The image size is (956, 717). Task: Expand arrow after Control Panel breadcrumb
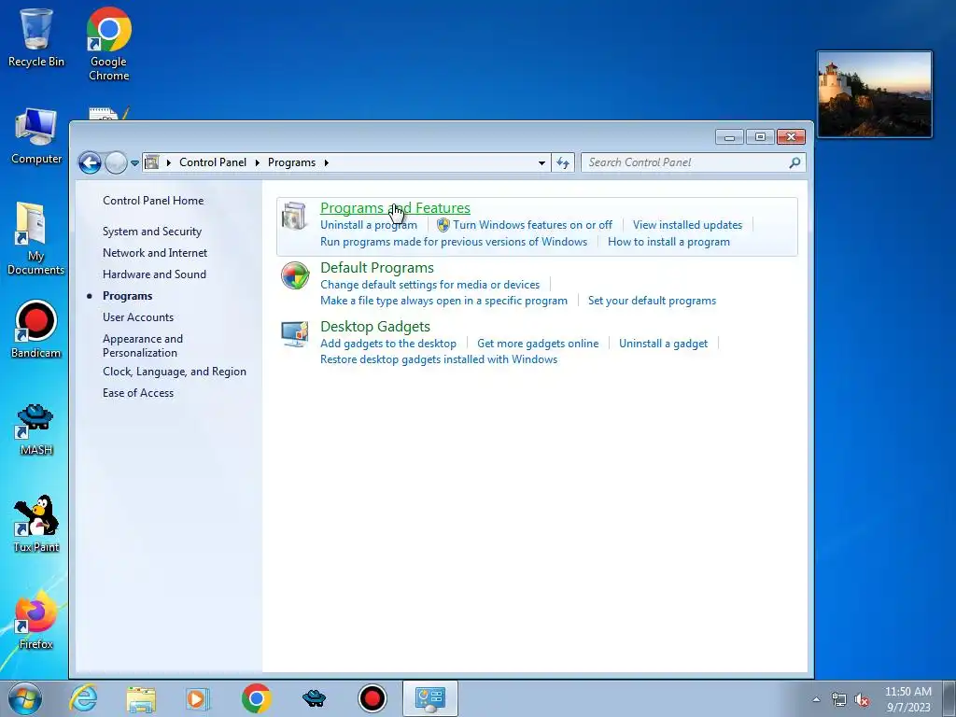258,162
